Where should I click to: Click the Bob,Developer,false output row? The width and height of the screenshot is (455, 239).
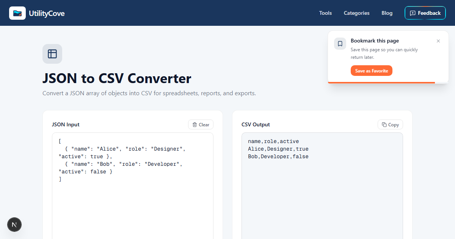click(x=278, y=157)
